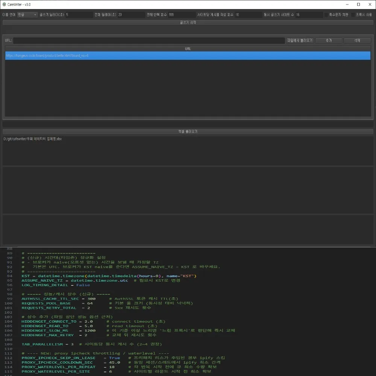Select the hangeun.co.kr board URL row
Viewport: 376px width, 376px height.
click(188, 56)
